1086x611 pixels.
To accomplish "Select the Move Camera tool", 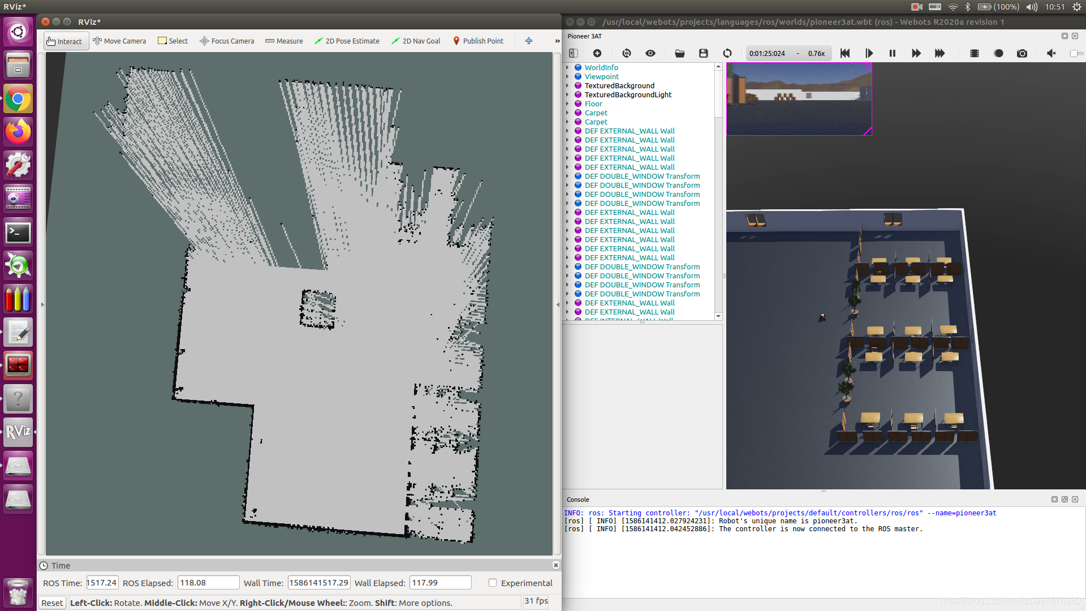I will (x=119, y=41).
